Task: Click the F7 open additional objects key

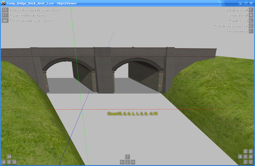Action: tap(5, 15)
